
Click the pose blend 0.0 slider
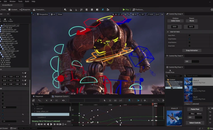(x=195, y=117)
